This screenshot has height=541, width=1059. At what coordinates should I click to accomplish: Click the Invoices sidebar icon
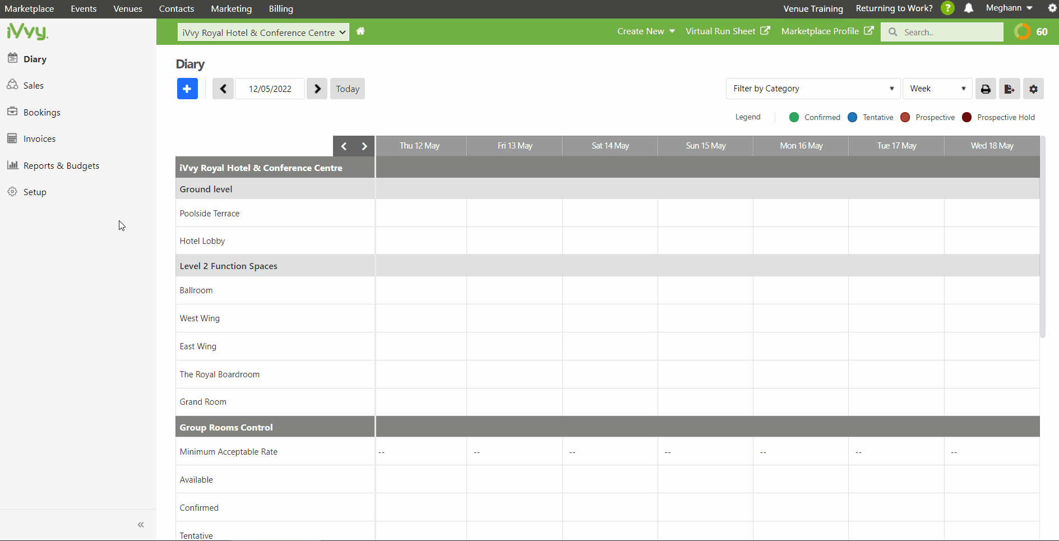(12, 138)
